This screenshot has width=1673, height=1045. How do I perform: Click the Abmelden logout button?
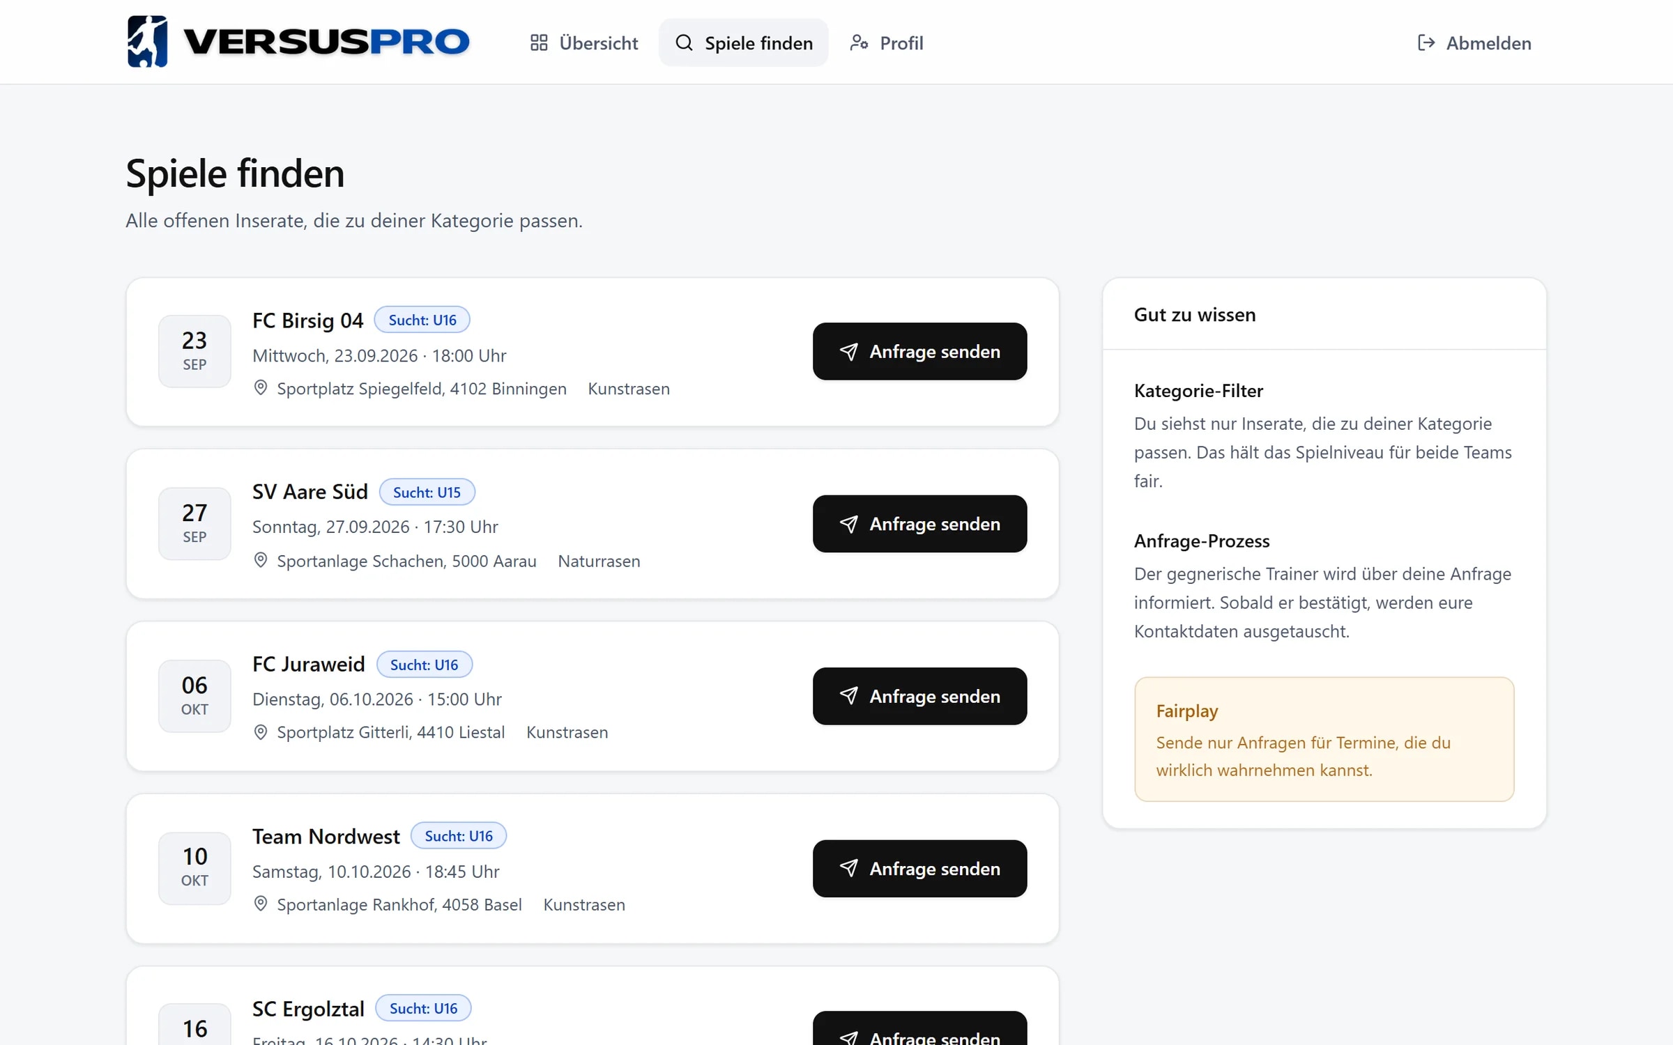[x=1474, y=42]
